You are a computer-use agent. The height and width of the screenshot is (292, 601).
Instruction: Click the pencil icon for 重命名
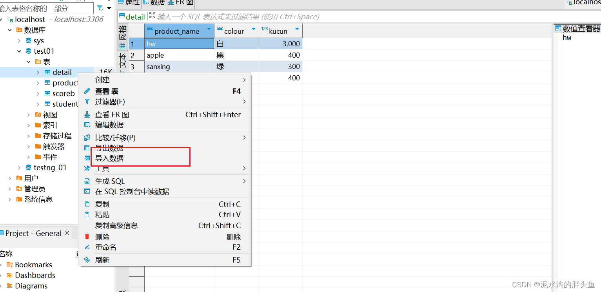click(x=87, y=247)
